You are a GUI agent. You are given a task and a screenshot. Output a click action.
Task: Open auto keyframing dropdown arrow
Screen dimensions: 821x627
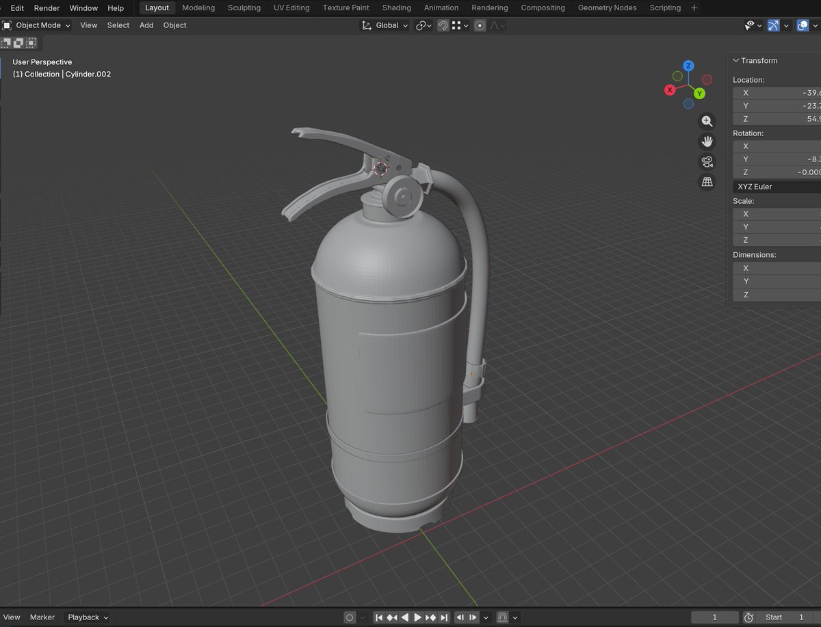pyautogui.click(x=363, y=617)
